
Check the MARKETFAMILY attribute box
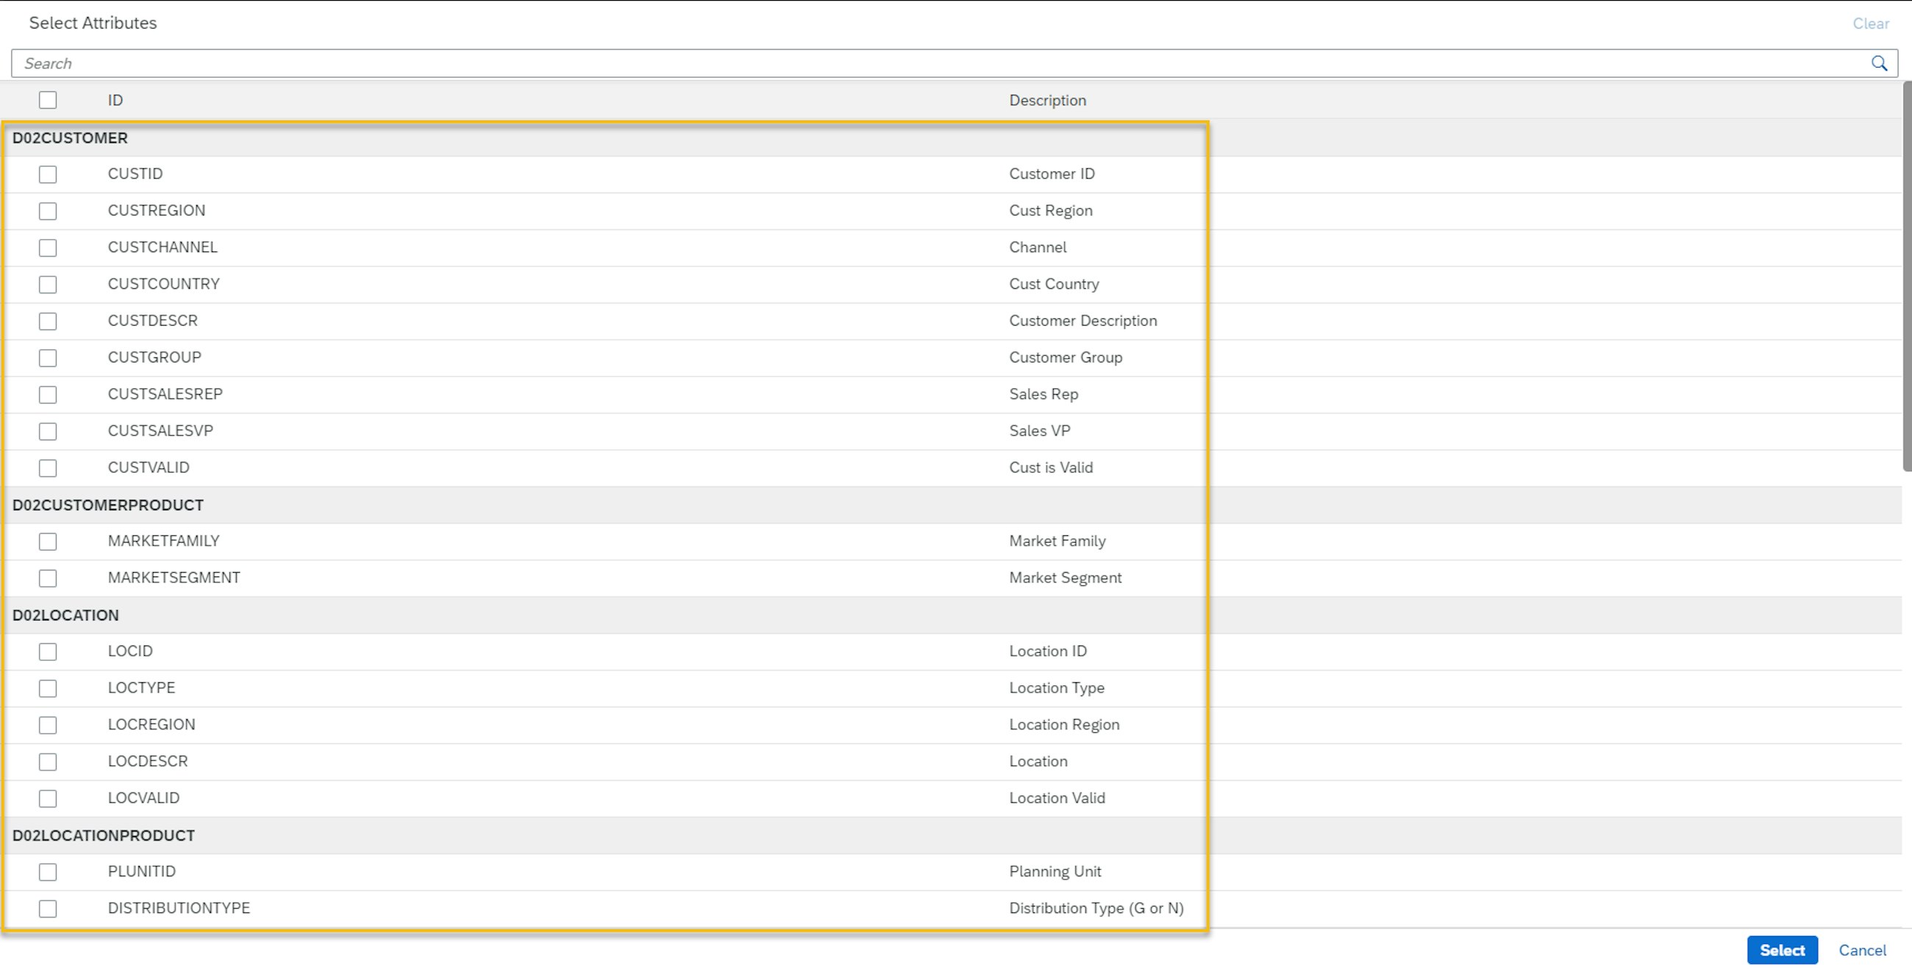click(x=48, y=542)
